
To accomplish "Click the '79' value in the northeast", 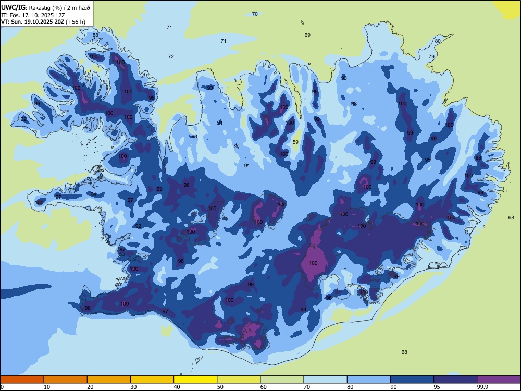I will tap(431, 56).
